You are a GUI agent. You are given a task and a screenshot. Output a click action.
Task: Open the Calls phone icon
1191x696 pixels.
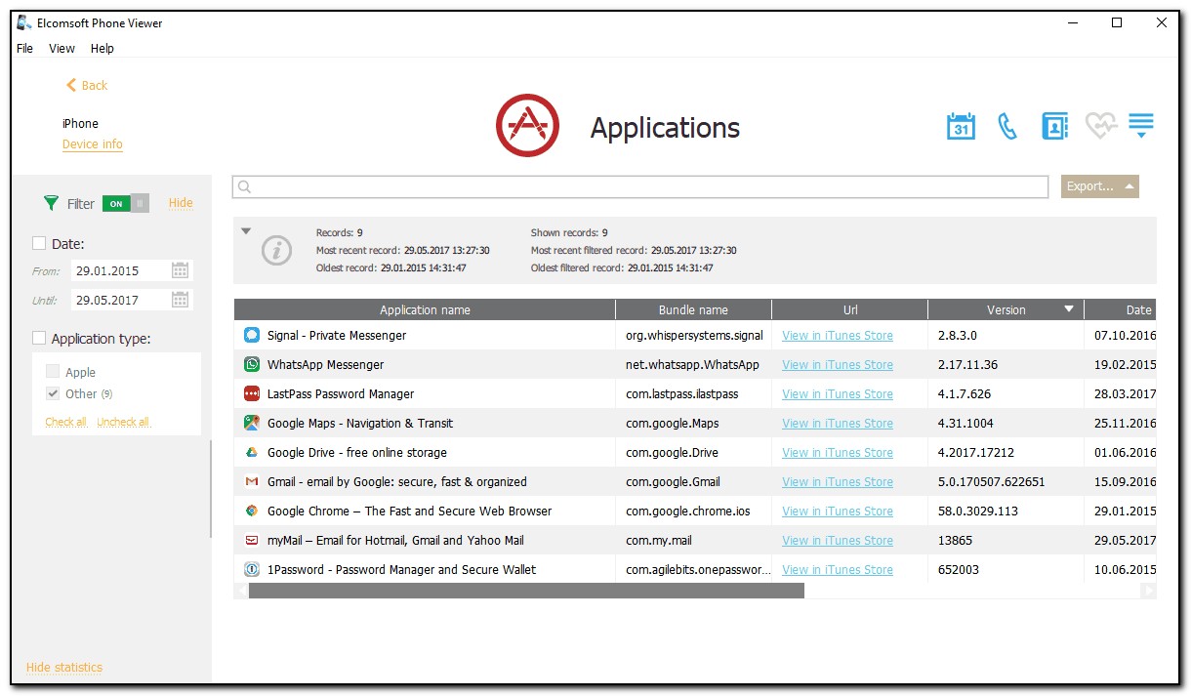coord(1007,126)
